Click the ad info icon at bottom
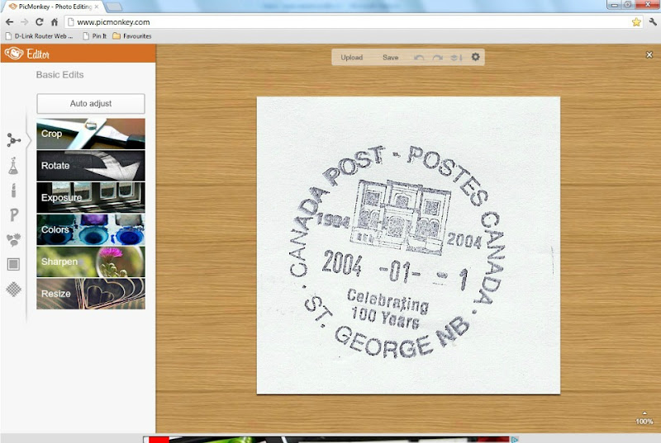The height and width of the screenshot is (443, 661). tap(515, 440)
